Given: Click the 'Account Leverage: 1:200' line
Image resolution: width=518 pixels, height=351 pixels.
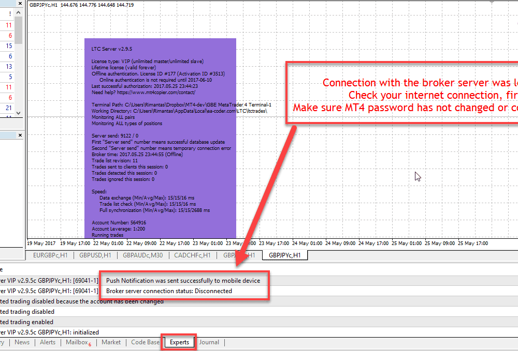Looking at the screenshot, I should coord(118,228).
